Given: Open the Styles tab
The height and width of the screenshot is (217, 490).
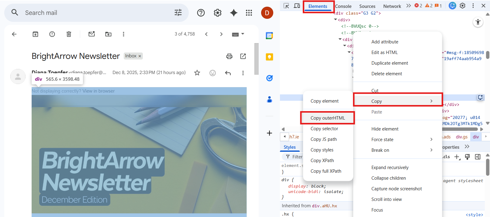Looking at the screenshot, I should 289,147.
